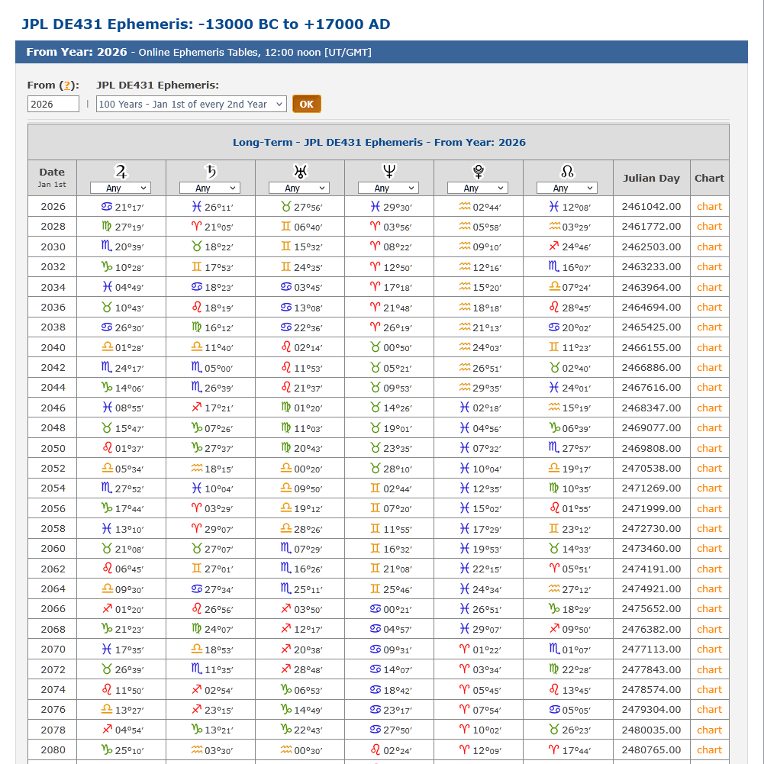Click the From year input field
764x764 pixels.
pos(53,104)
